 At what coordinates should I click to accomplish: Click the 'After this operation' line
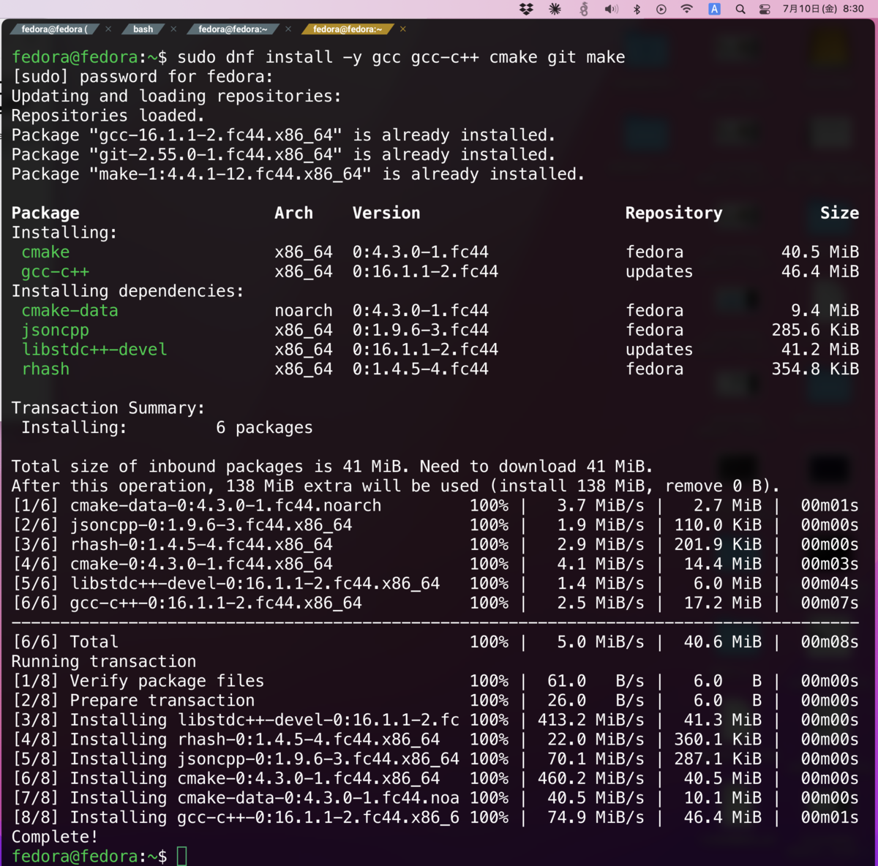(396, 486)
